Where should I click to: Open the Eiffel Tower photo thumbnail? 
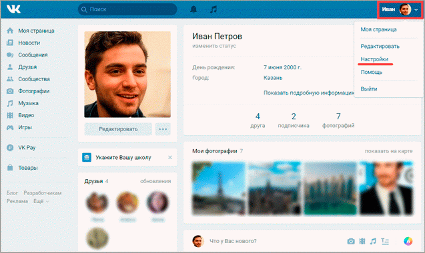[x=219, y=188]
